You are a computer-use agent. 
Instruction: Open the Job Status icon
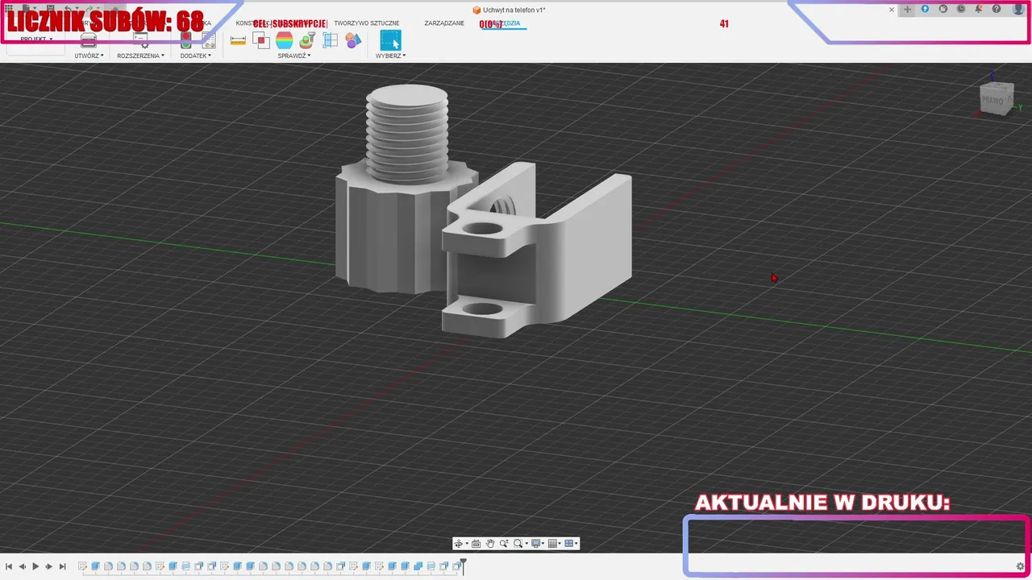pyautogui.click(x=943, y=9)
